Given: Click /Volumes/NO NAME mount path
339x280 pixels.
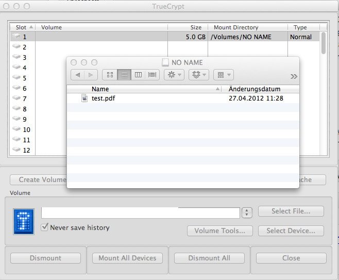Looking at the screenshot, I should click(x=241, y=37).
